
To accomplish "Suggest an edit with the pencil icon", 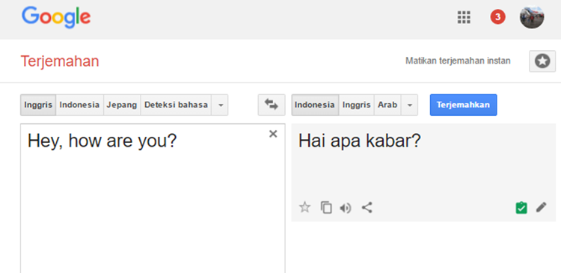I will [542, 207].
